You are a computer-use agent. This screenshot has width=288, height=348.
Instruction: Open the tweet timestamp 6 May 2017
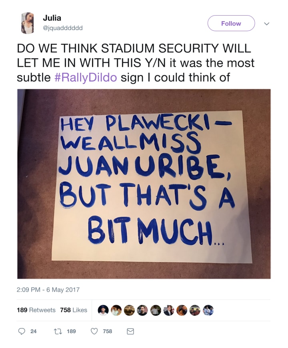[48, 290]
